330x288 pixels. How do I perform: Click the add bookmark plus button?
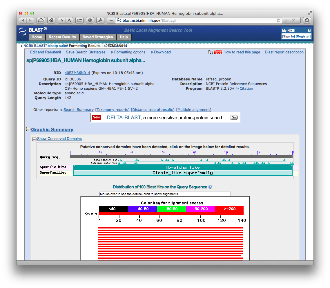pos(111,20)
